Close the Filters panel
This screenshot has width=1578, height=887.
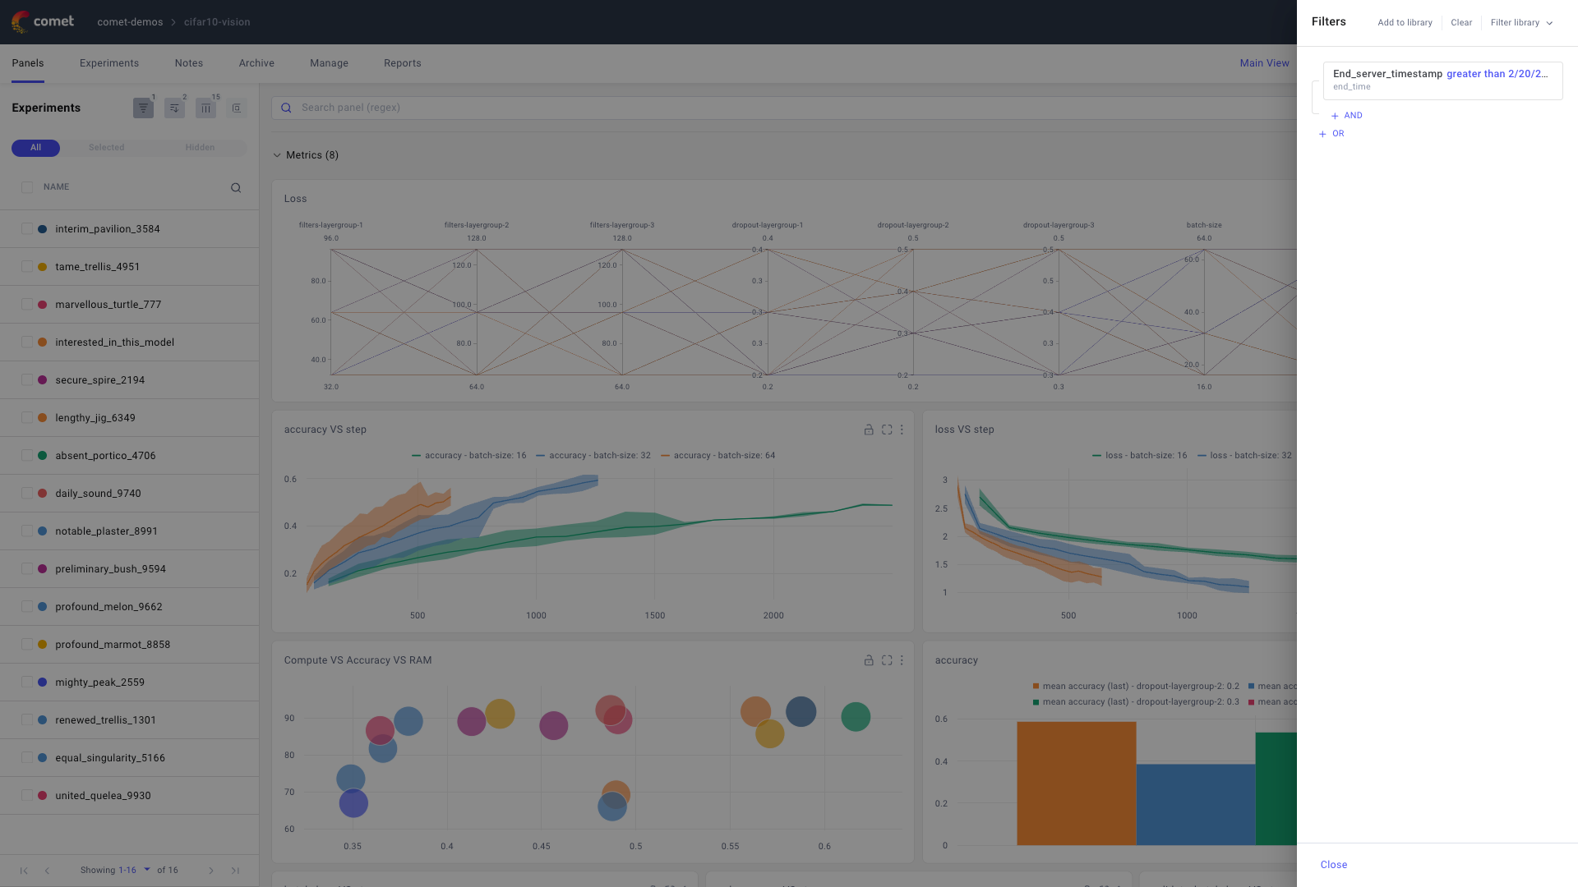[1333, 865]
